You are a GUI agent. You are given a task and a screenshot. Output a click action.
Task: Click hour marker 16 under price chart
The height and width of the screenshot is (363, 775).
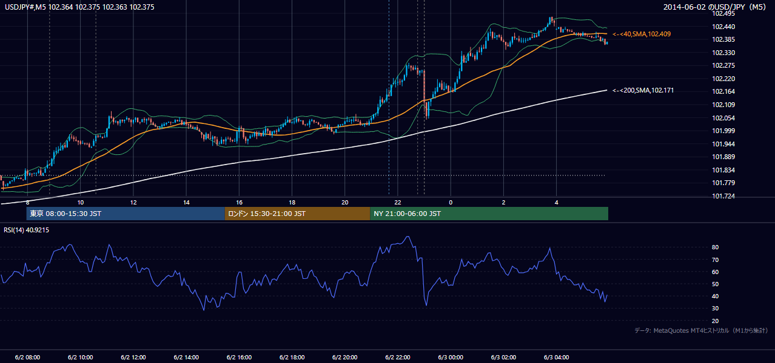point(240,203)
